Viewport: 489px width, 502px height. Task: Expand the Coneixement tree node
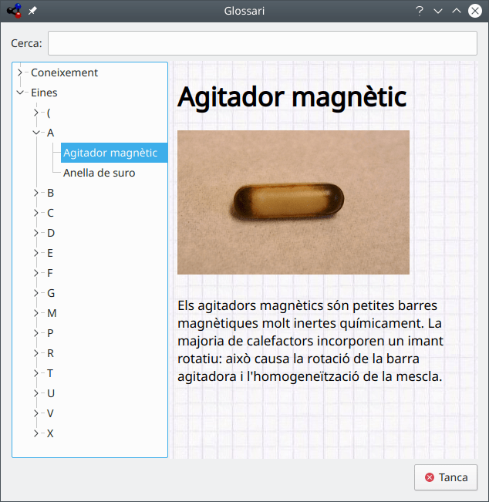(20, 72)
